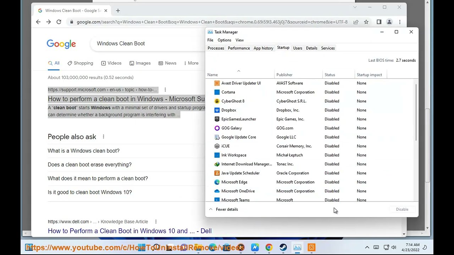Switch to Services tab

point(328,48)
